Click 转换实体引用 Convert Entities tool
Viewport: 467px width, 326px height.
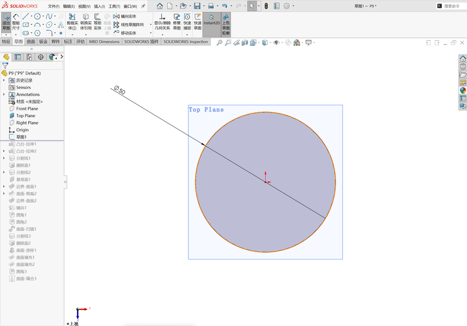click(x=86, y=22)
